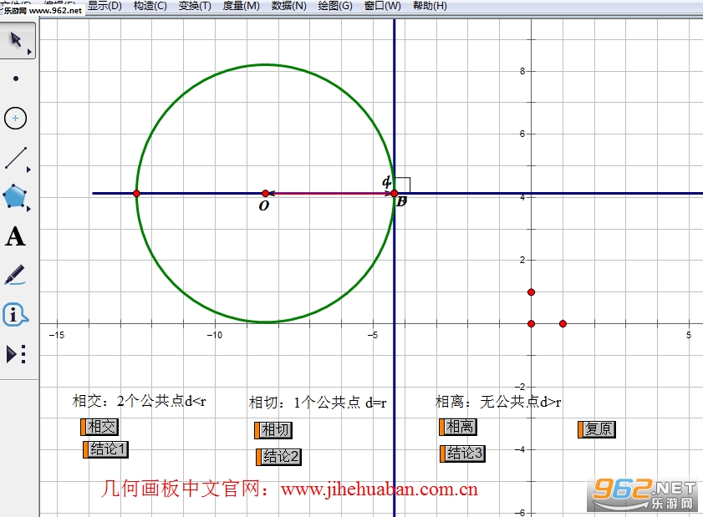
Task: Click the x-axis label −10
Action: point(215,335)
